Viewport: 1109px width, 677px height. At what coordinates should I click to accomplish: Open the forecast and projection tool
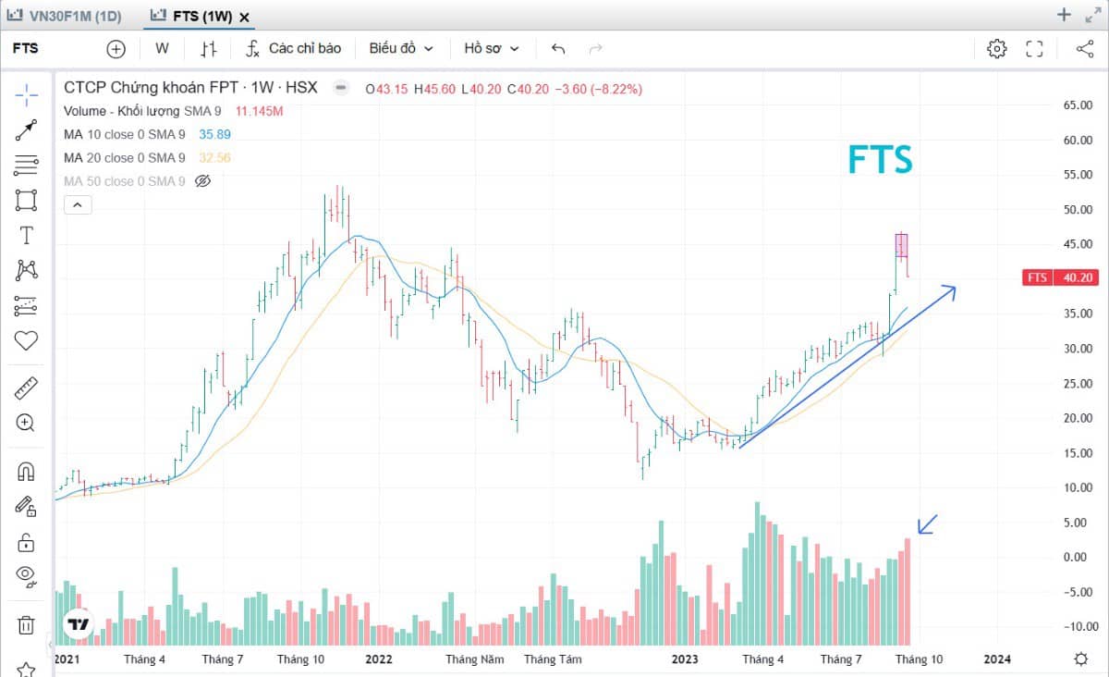click(26, 305)
